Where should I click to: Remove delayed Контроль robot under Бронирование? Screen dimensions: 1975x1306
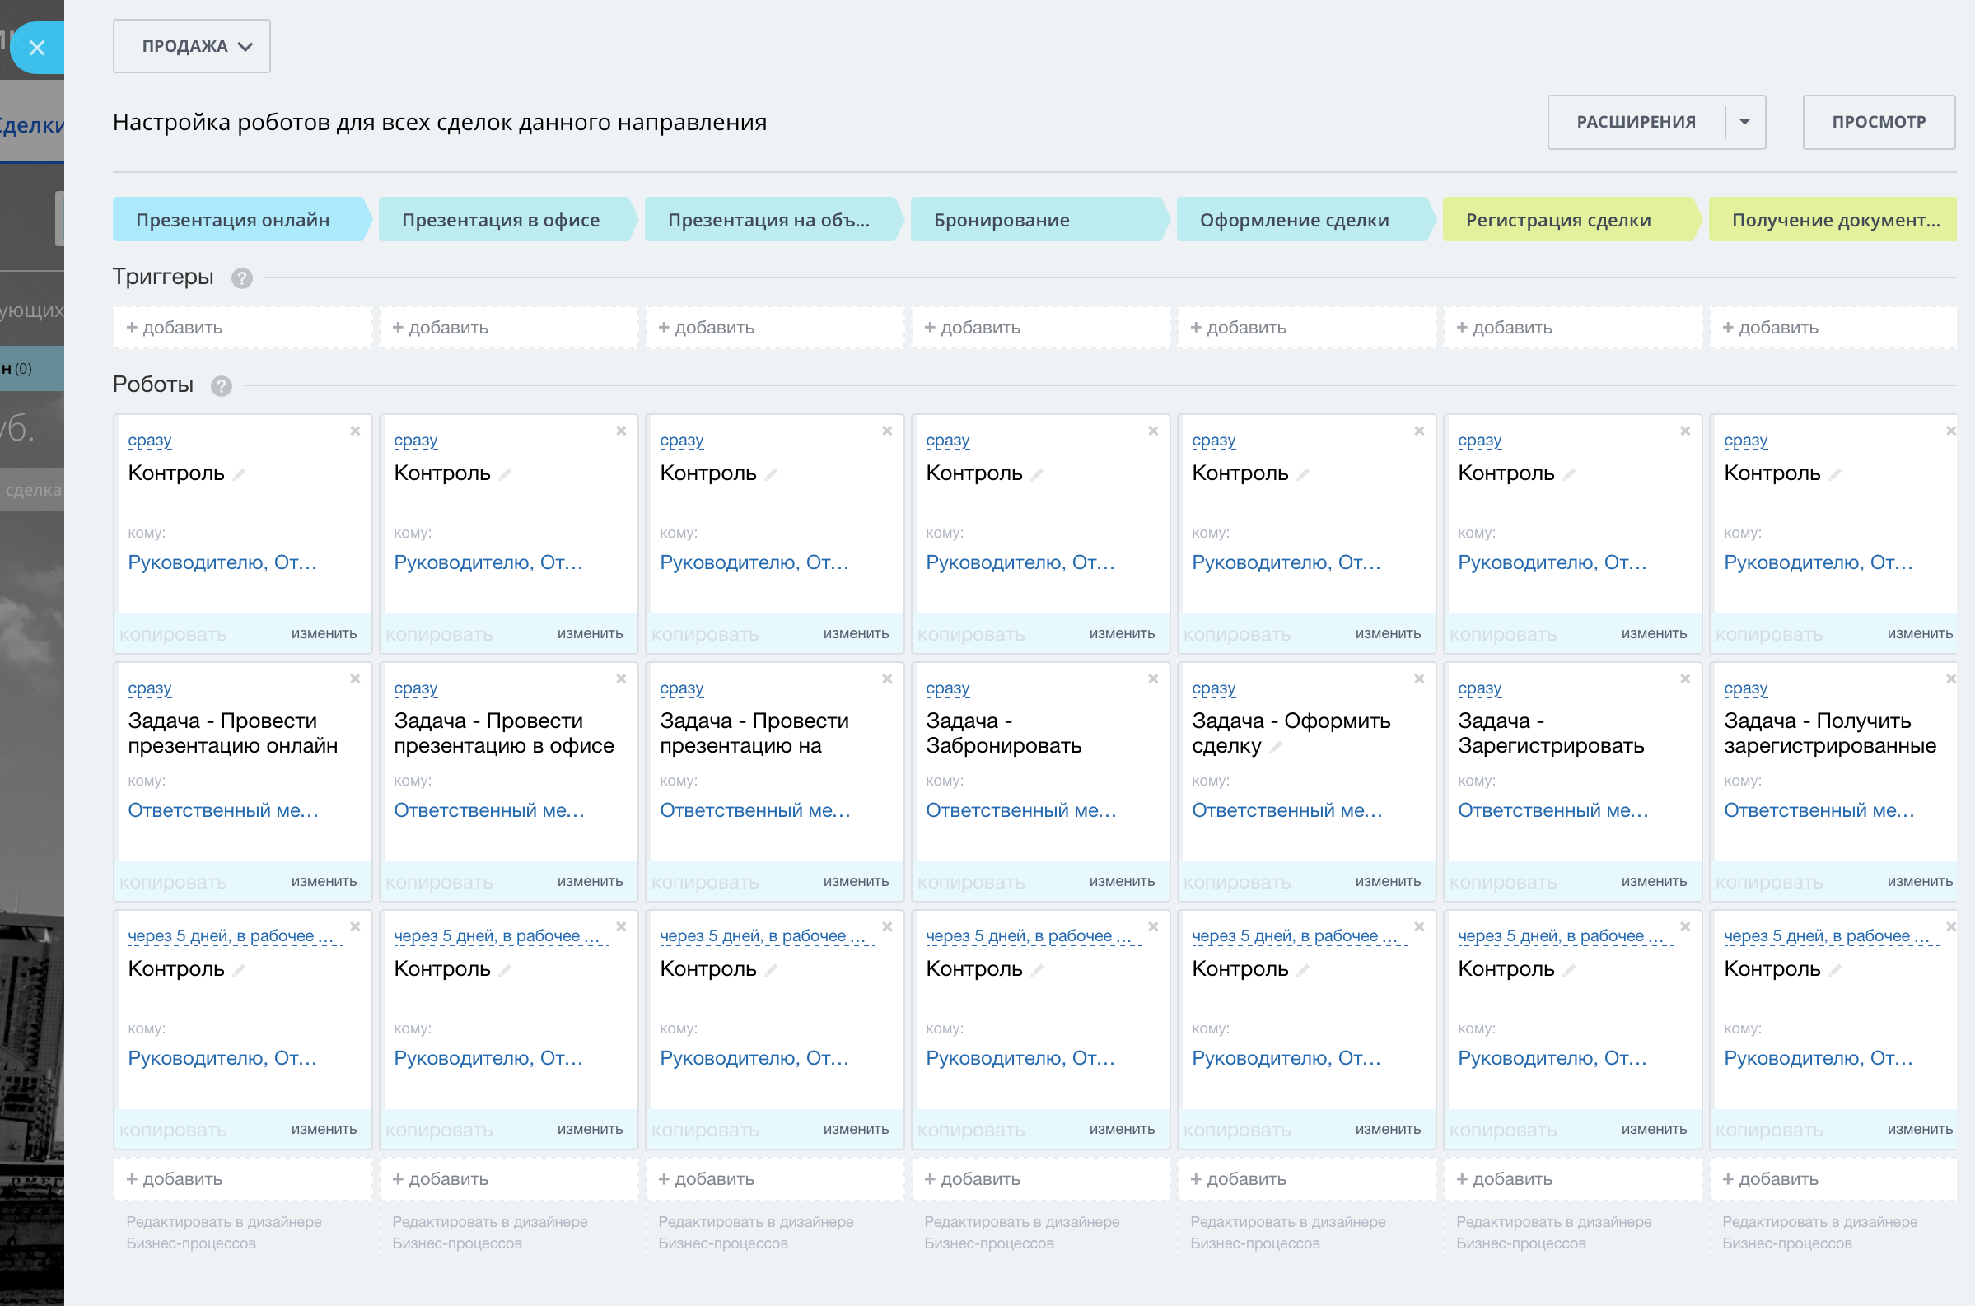pos(1153,926)
